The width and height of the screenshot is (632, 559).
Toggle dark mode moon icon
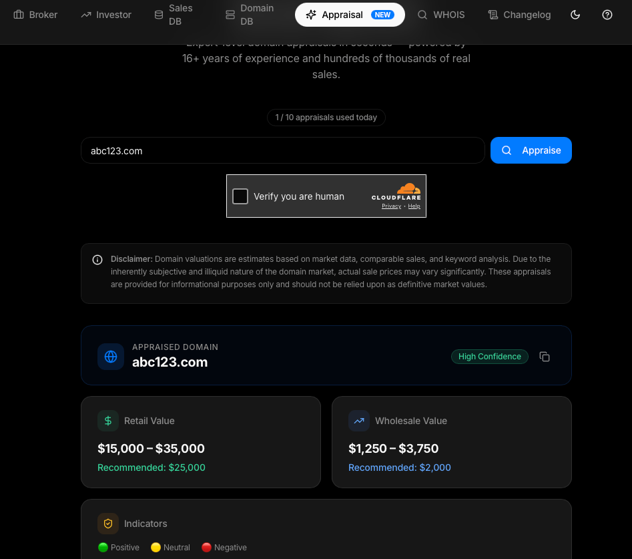(575, 15)
